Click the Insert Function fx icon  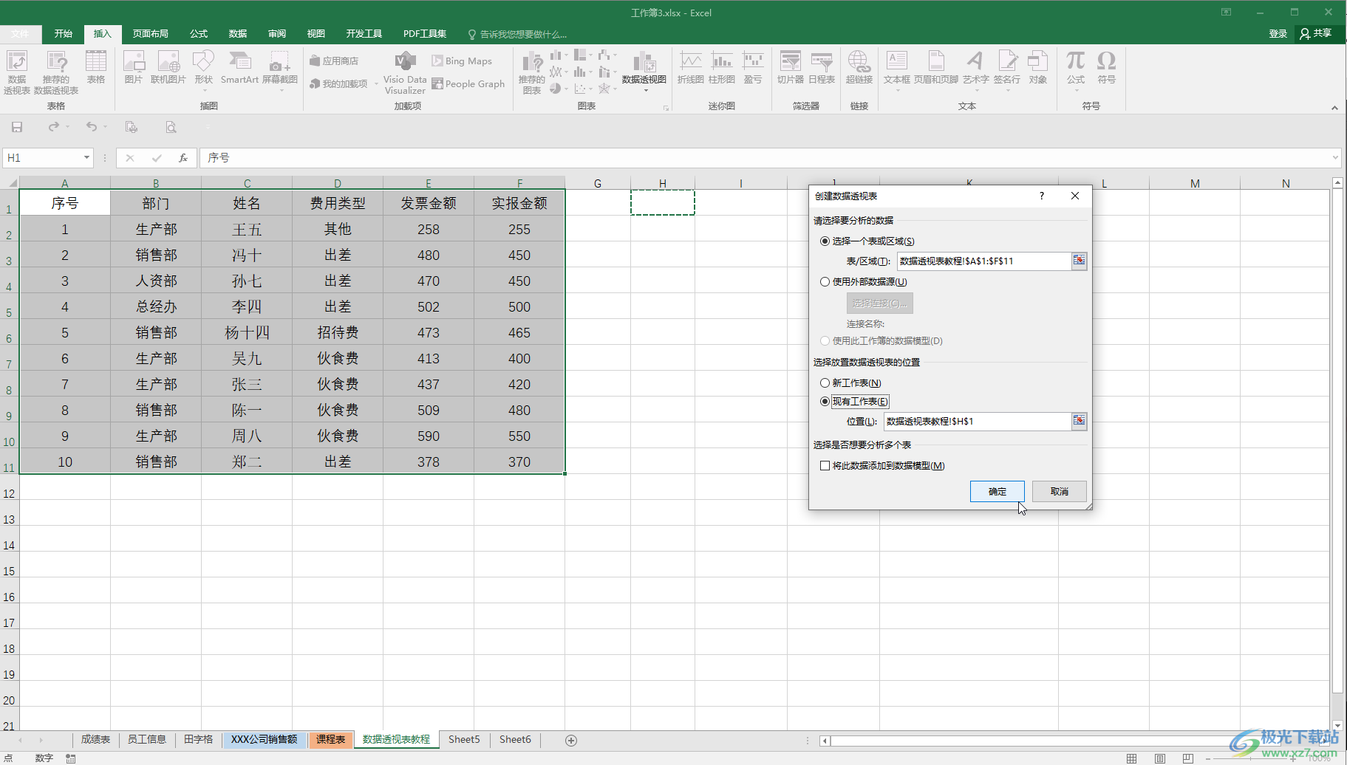[183, 157]
